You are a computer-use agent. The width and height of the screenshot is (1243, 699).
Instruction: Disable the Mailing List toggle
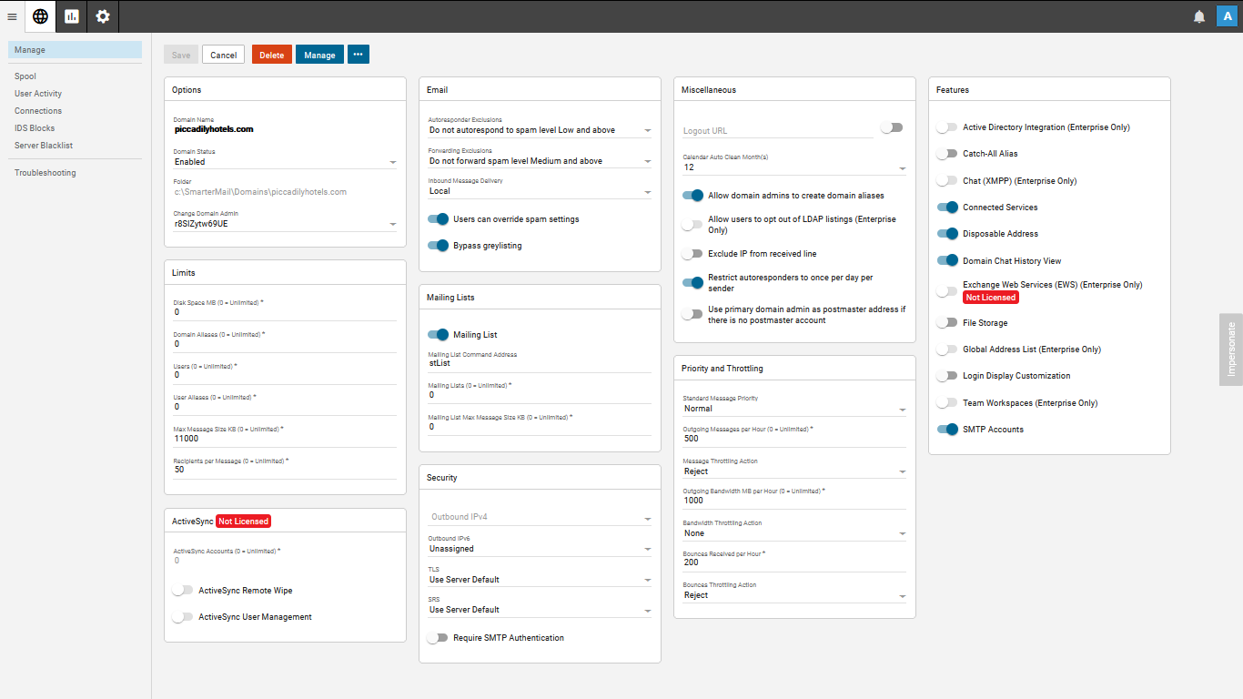click(439, 335)
